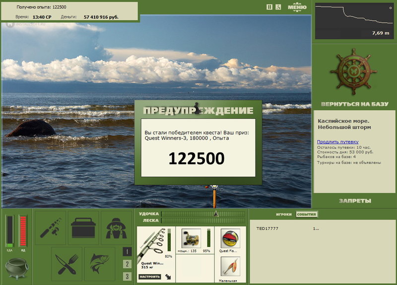Click the УДОЧКА tension bar

click(203, 214)
